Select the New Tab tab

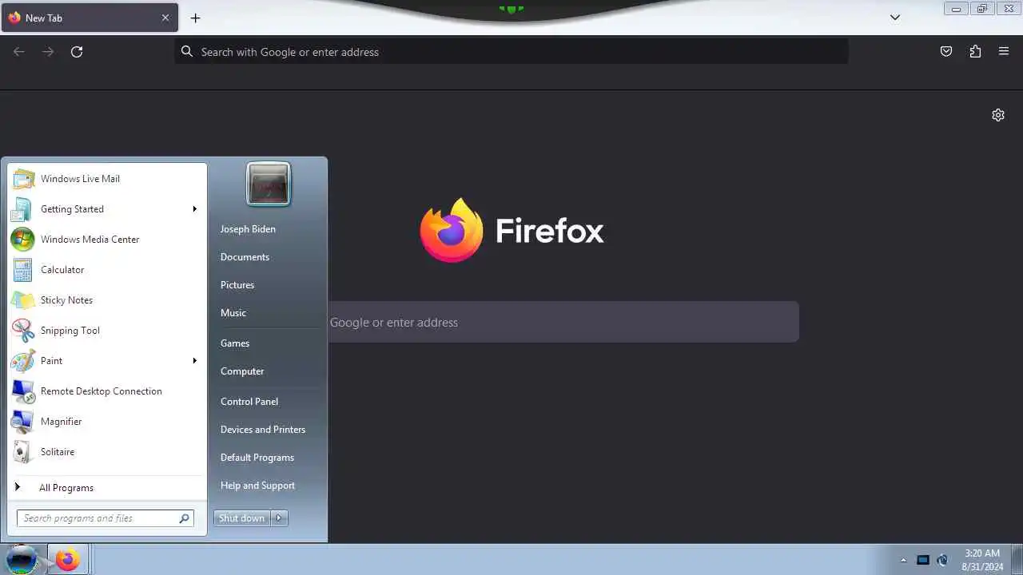click(89, 18)
